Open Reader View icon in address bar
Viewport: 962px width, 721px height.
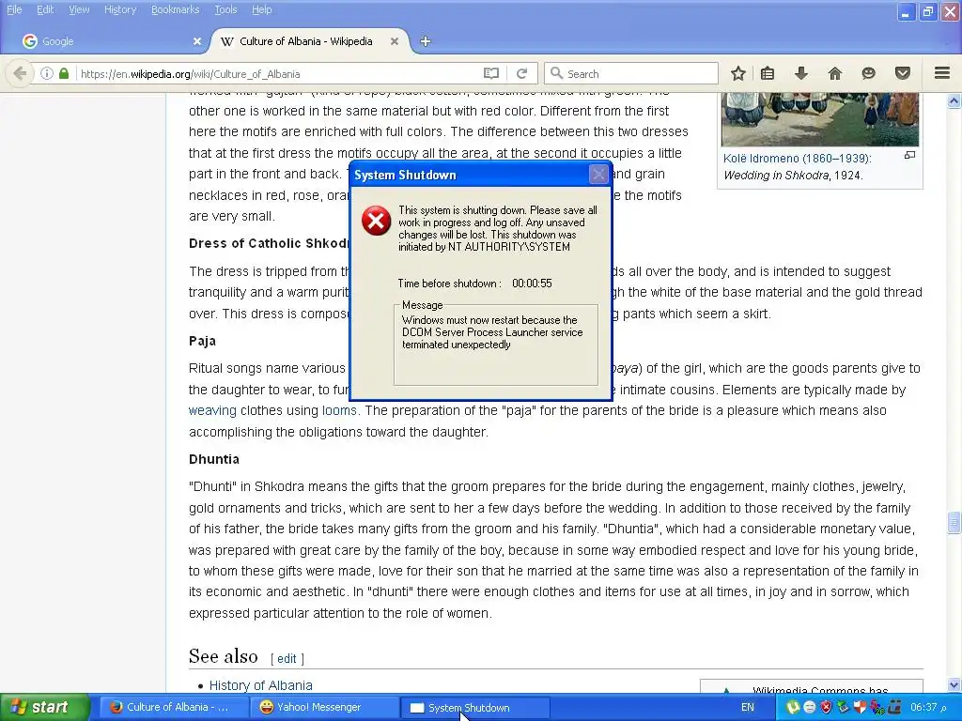pyautogui.click(x=490, y=73)
